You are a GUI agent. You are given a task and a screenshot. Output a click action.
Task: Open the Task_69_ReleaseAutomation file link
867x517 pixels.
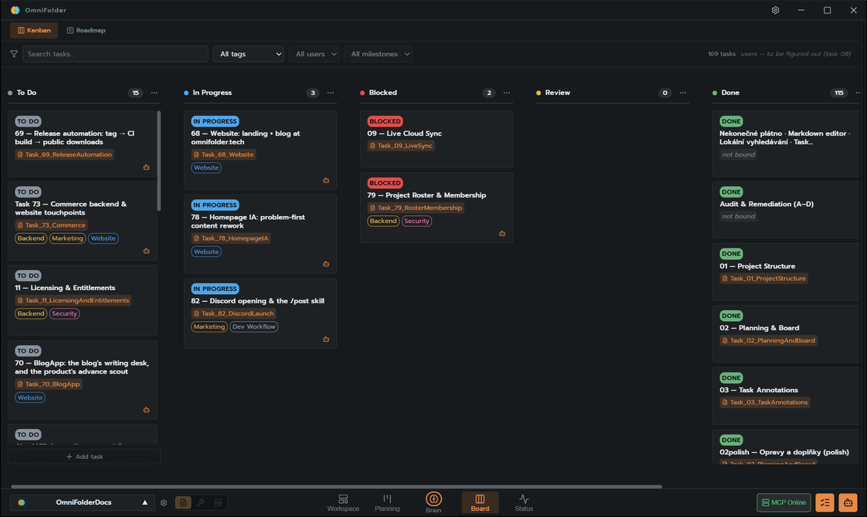pyautogui.click(x=65, y=154)
